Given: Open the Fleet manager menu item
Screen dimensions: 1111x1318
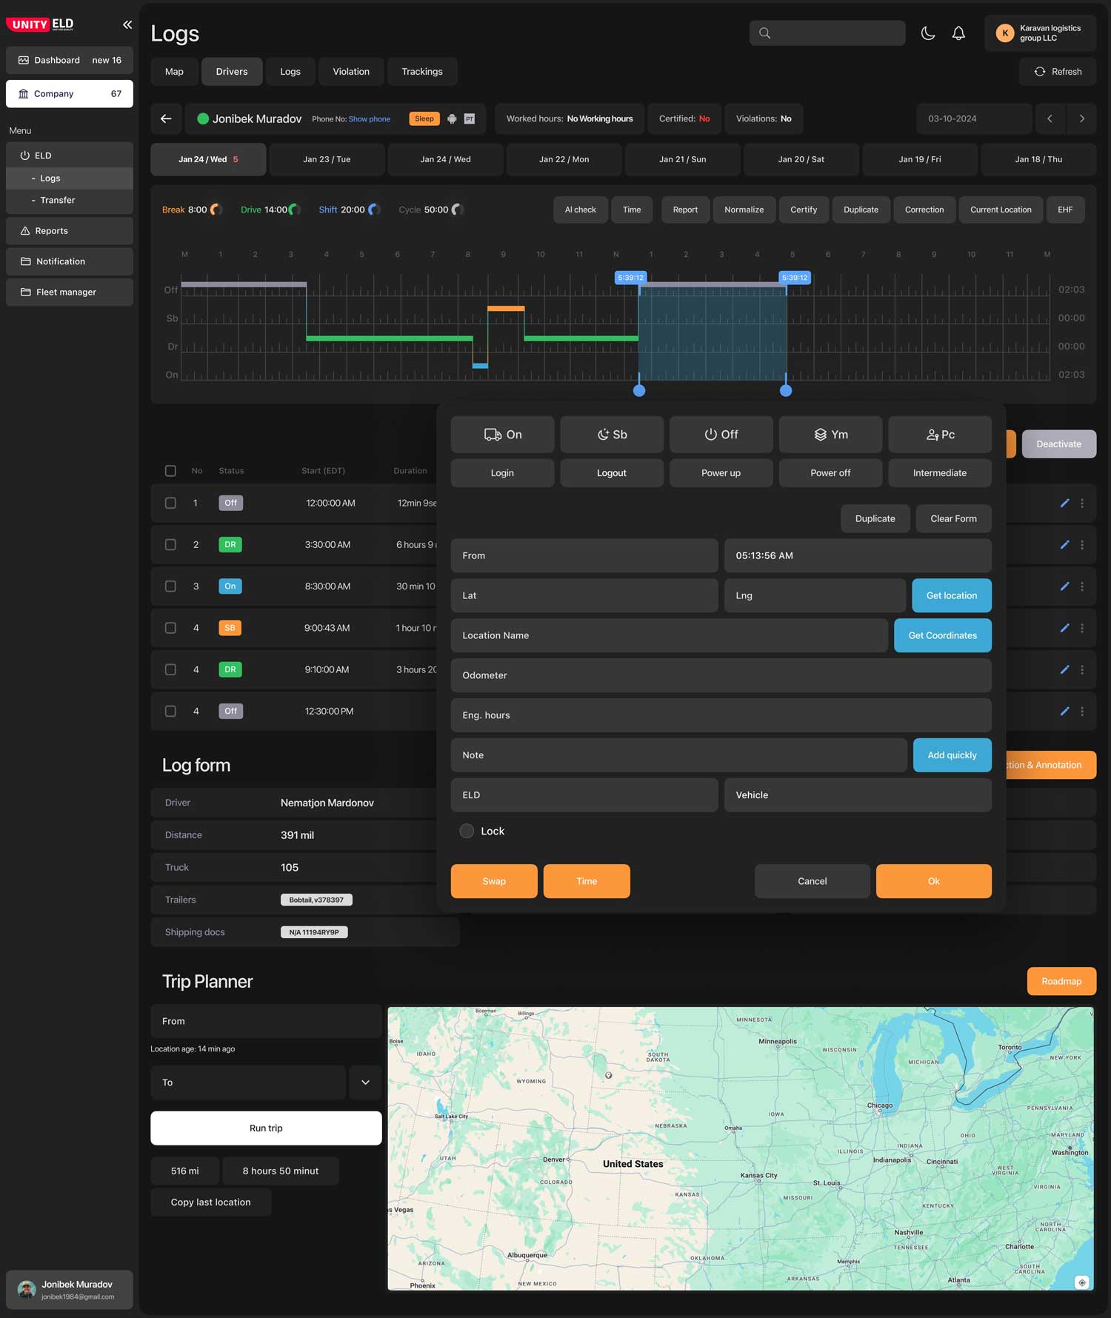Looking at the screenshot, I should tap(70, 292).
